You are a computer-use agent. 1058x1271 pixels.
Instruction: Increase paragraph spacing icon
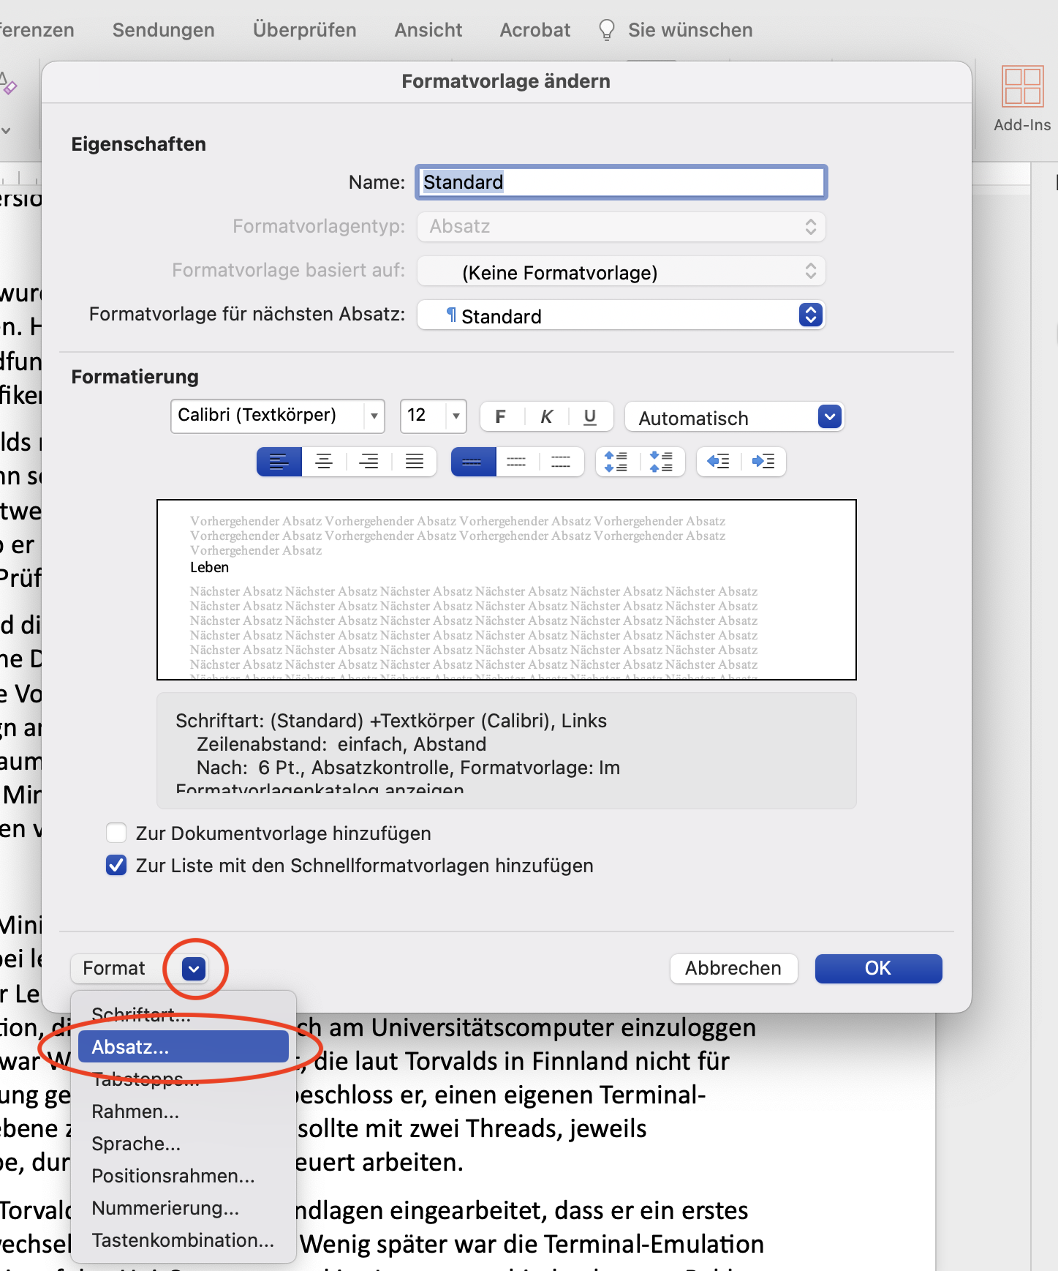[x=616, y=462]
